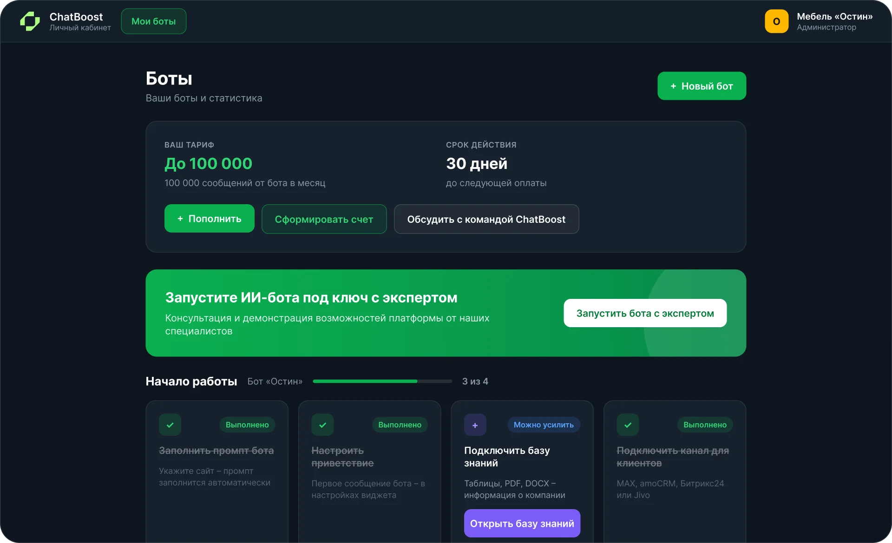This screenshot has width=892, height=543.
Task: Click the Можно усилить badge
Action: point(544,425)
